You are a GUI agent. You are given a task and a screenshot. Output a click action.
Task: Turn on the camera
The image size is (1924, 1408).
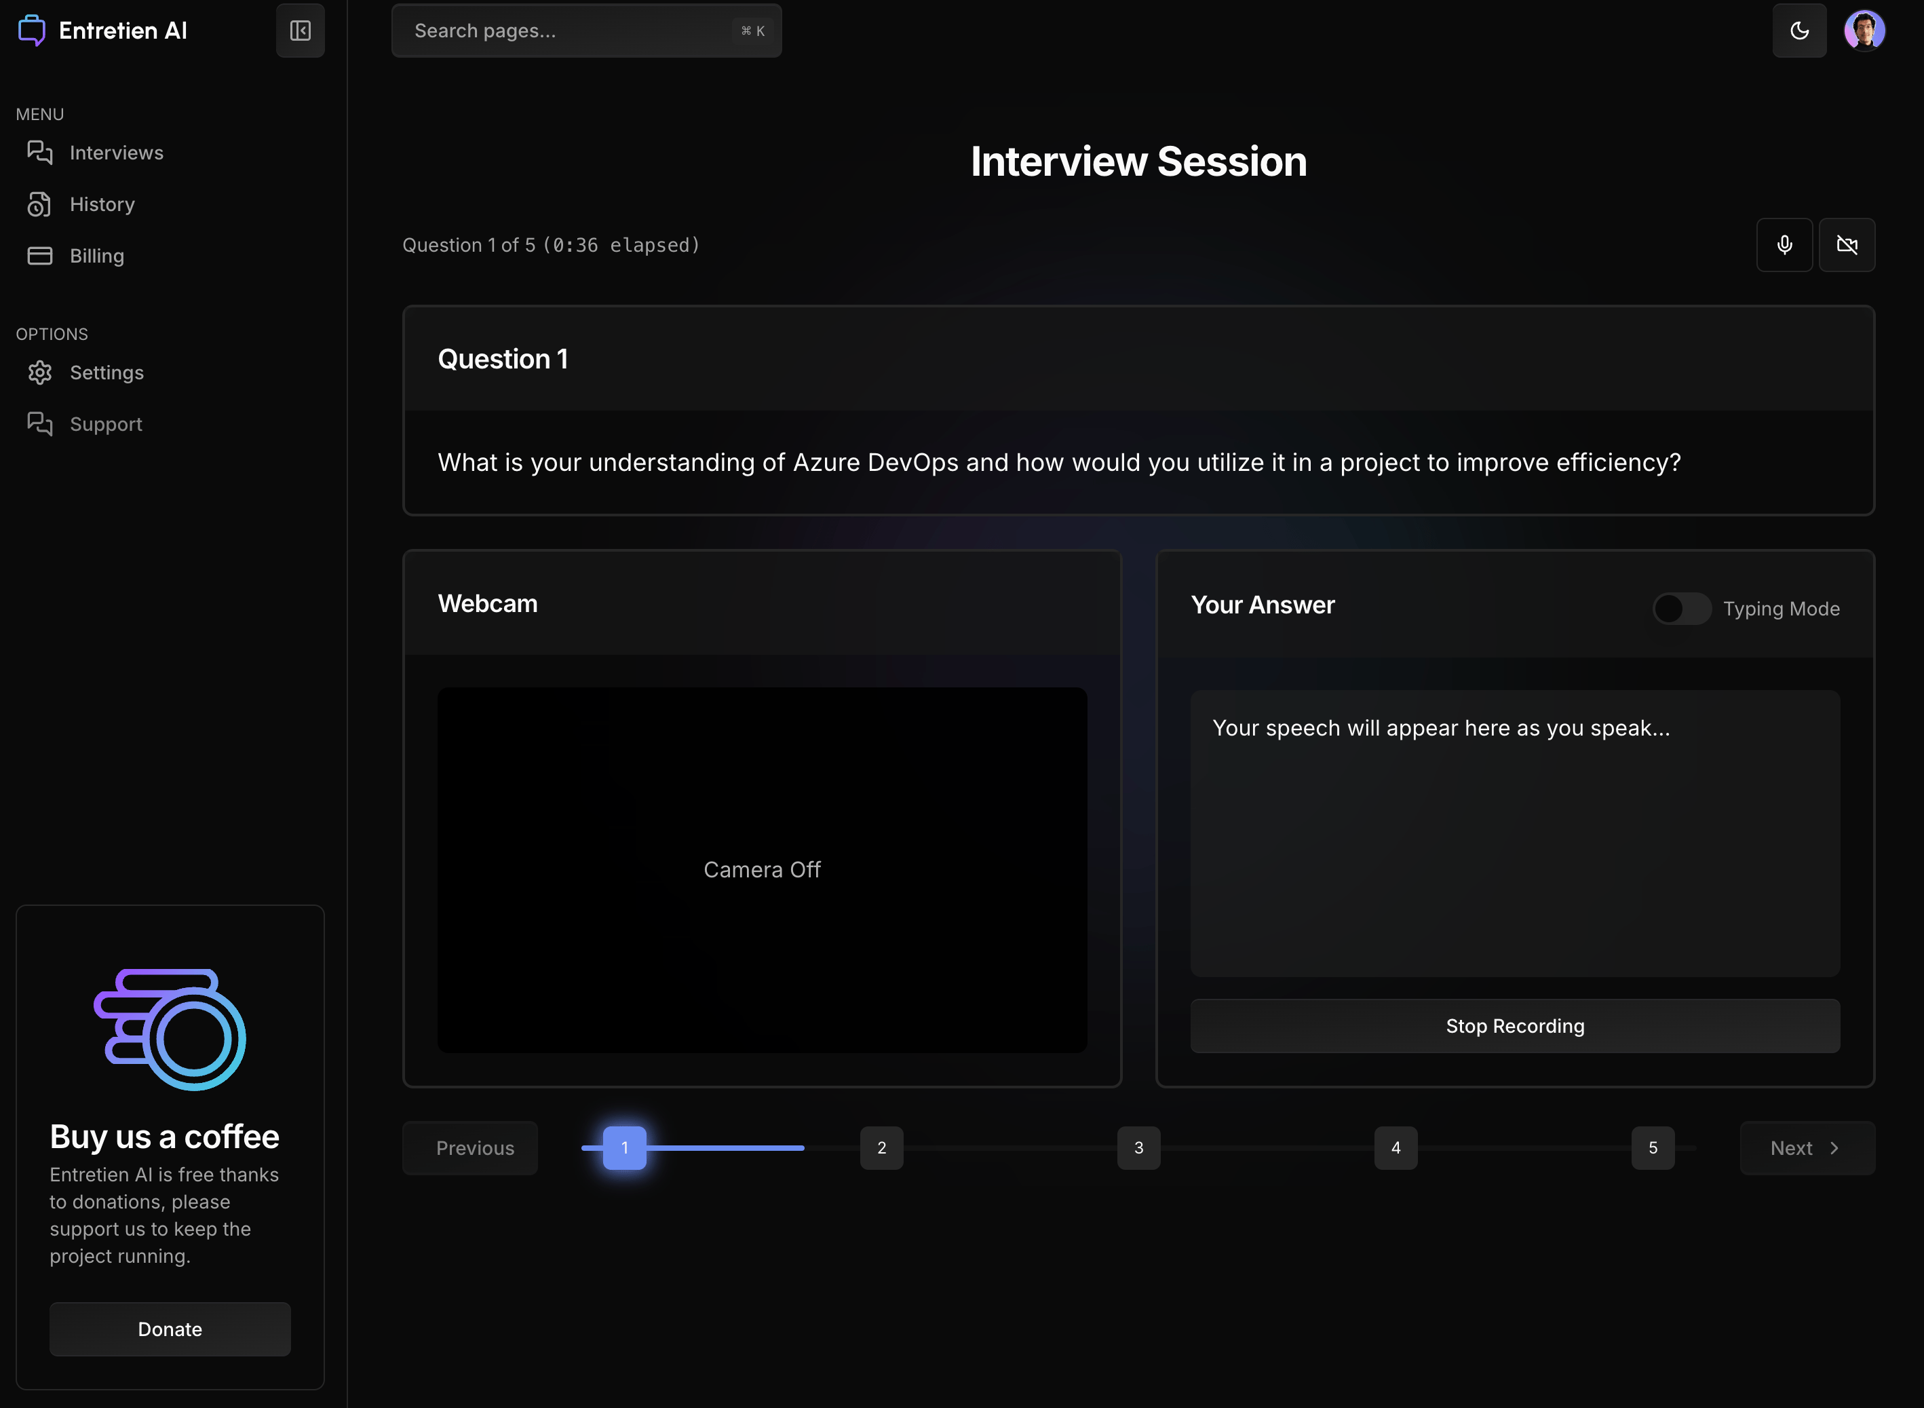[1847, 246]
